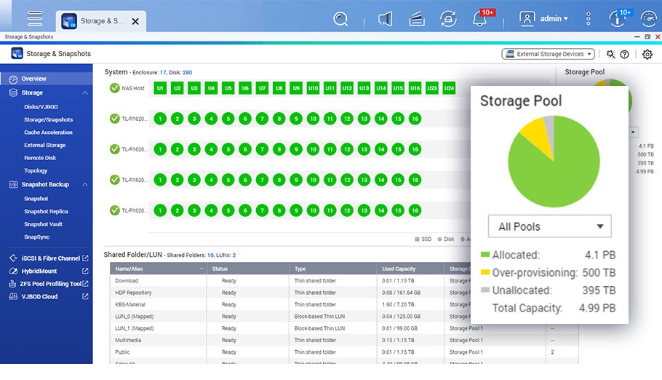
Task: Open the three-dot more options menu
Action: [x=588, y=19]
